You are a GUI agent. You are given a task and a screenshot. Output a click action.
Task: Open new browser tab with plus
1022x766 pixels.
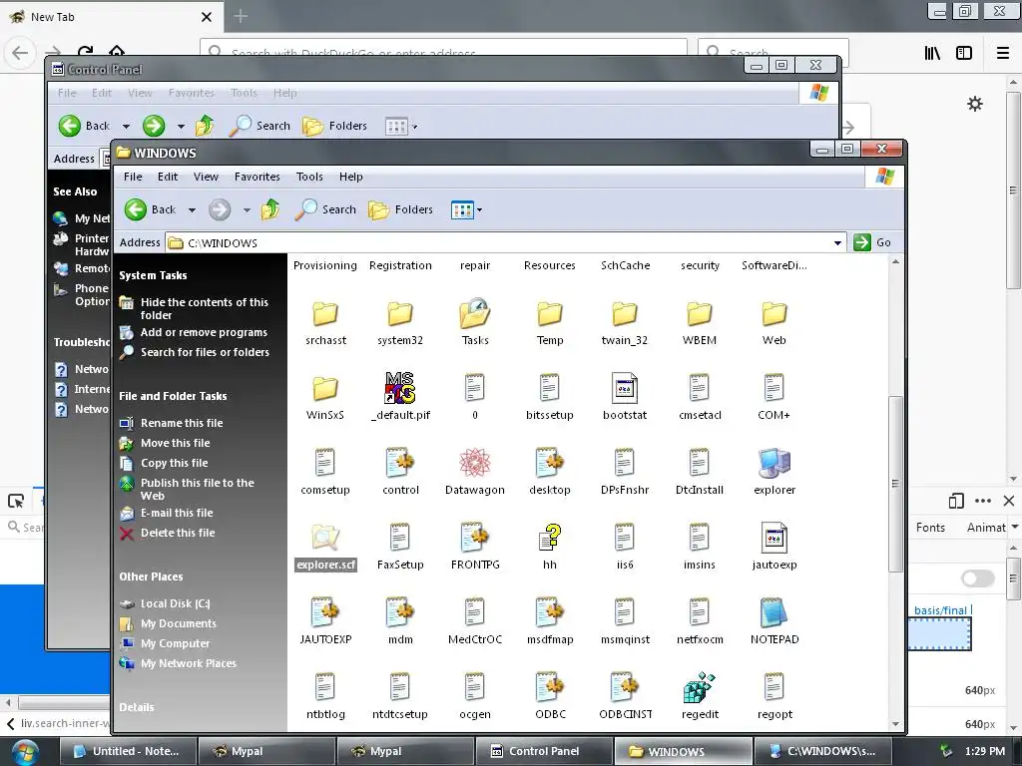(241, 16)
